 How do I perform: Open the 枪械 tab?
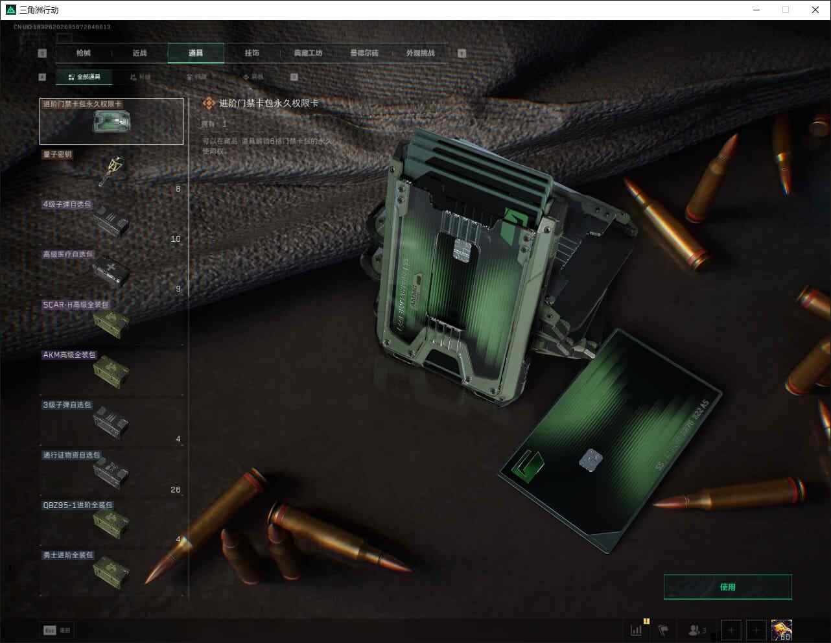(x=84, y=53)
